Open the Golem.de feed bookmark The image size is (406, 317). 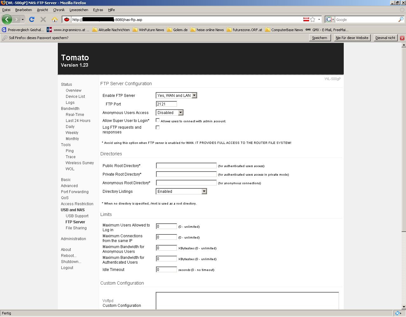coord(177,30)
